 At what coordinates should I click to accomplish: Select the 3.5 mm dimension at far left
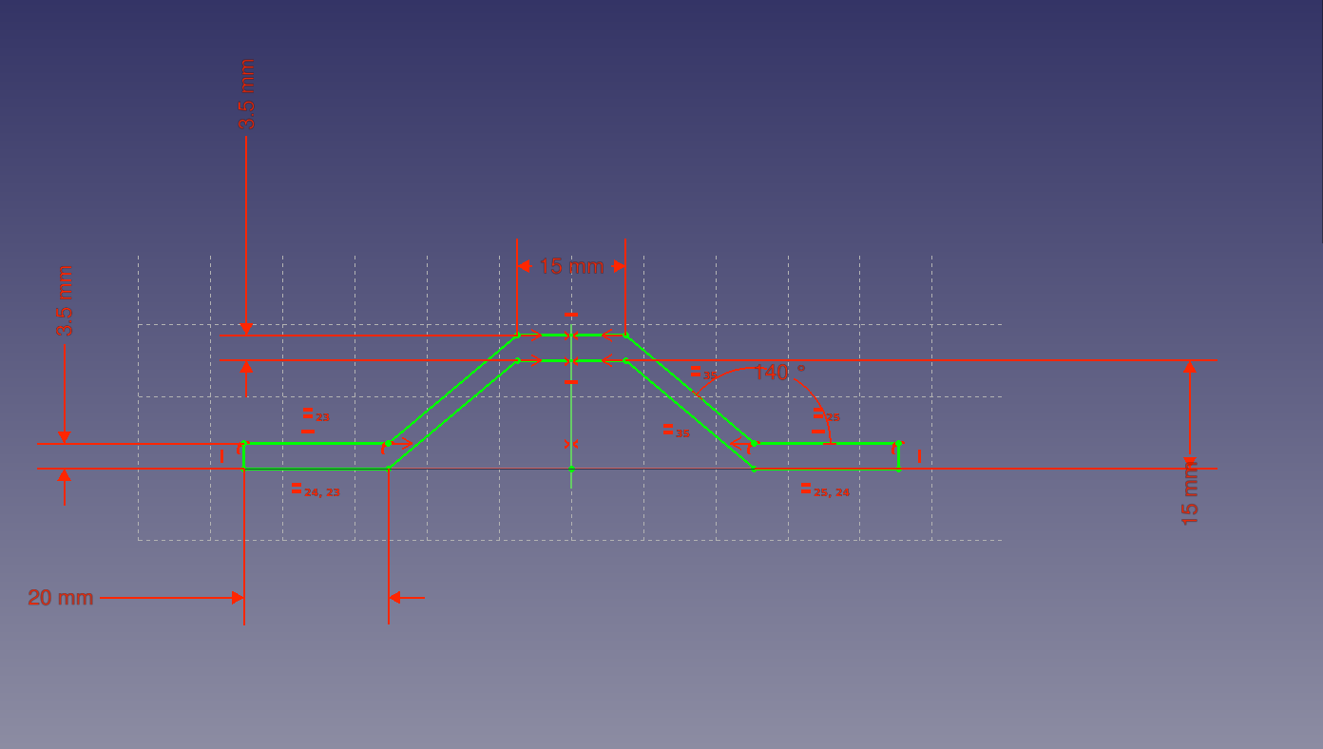[x=65, y=300]
